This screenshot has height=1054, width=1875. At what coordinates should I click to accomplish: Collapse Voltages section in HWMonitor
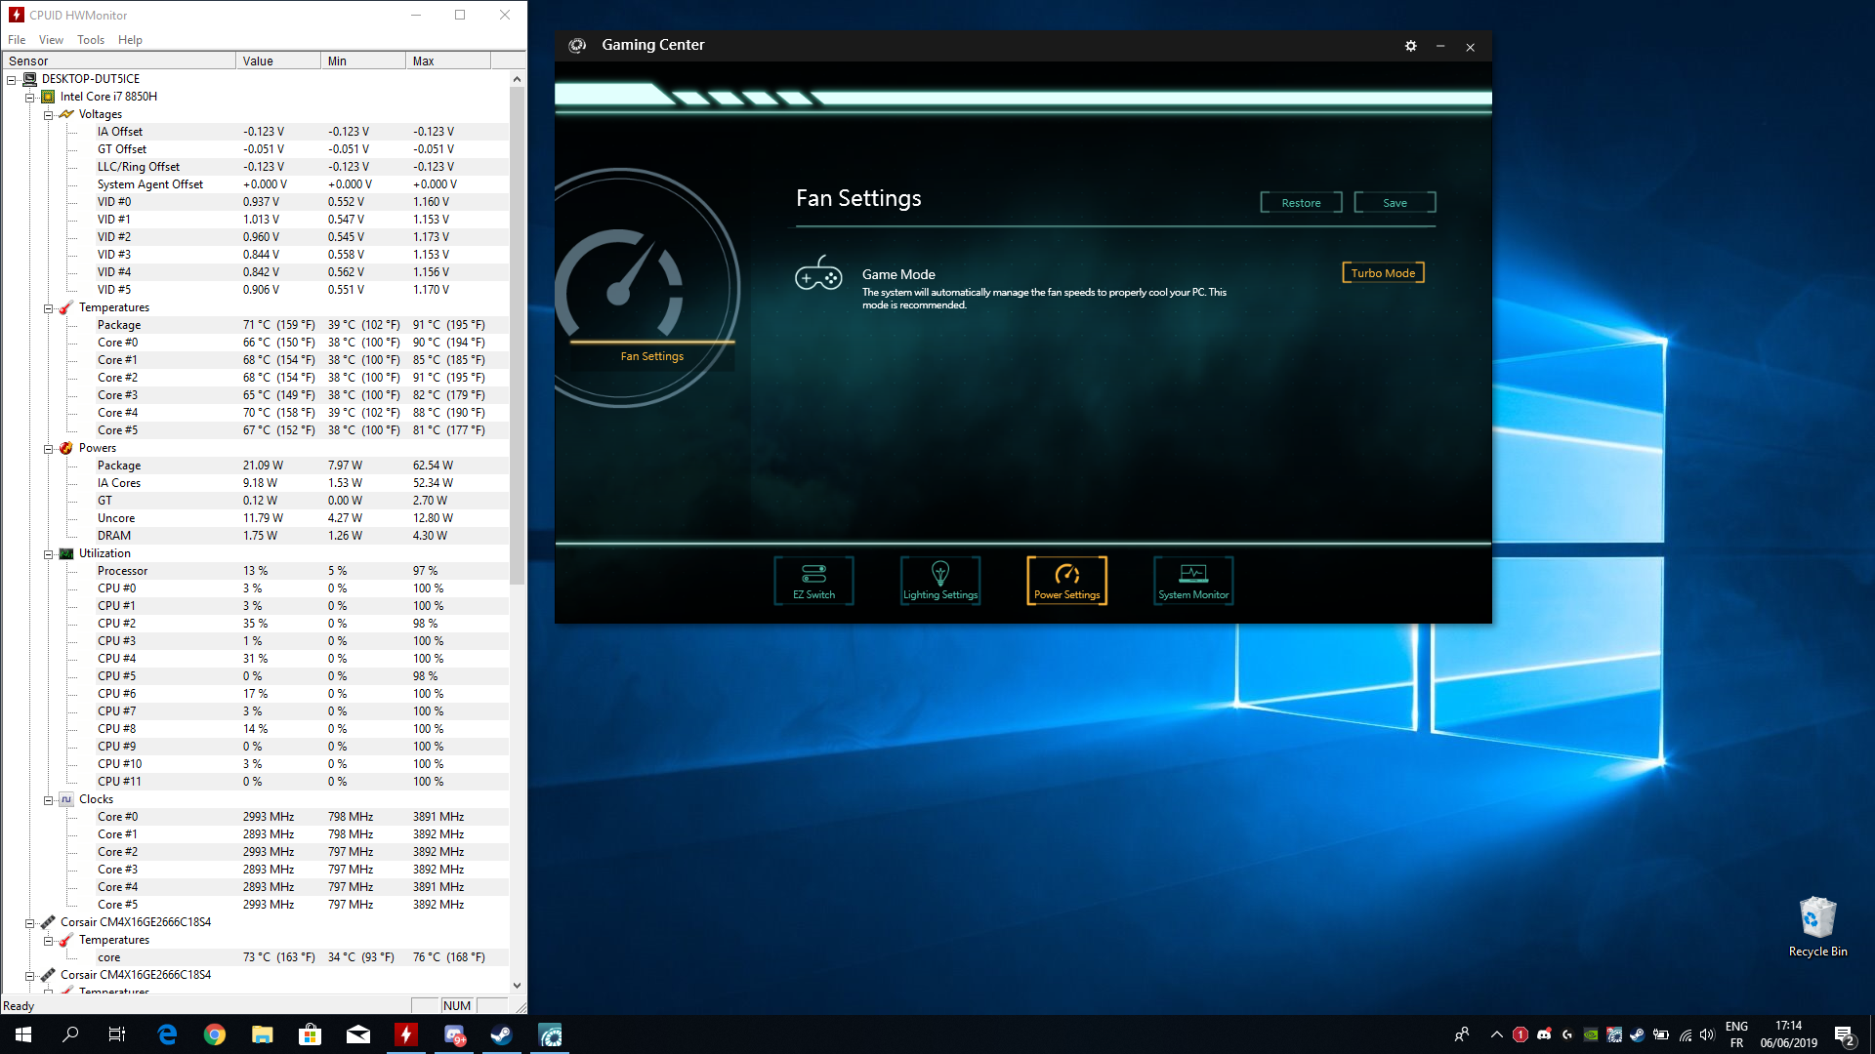(48, 114)
